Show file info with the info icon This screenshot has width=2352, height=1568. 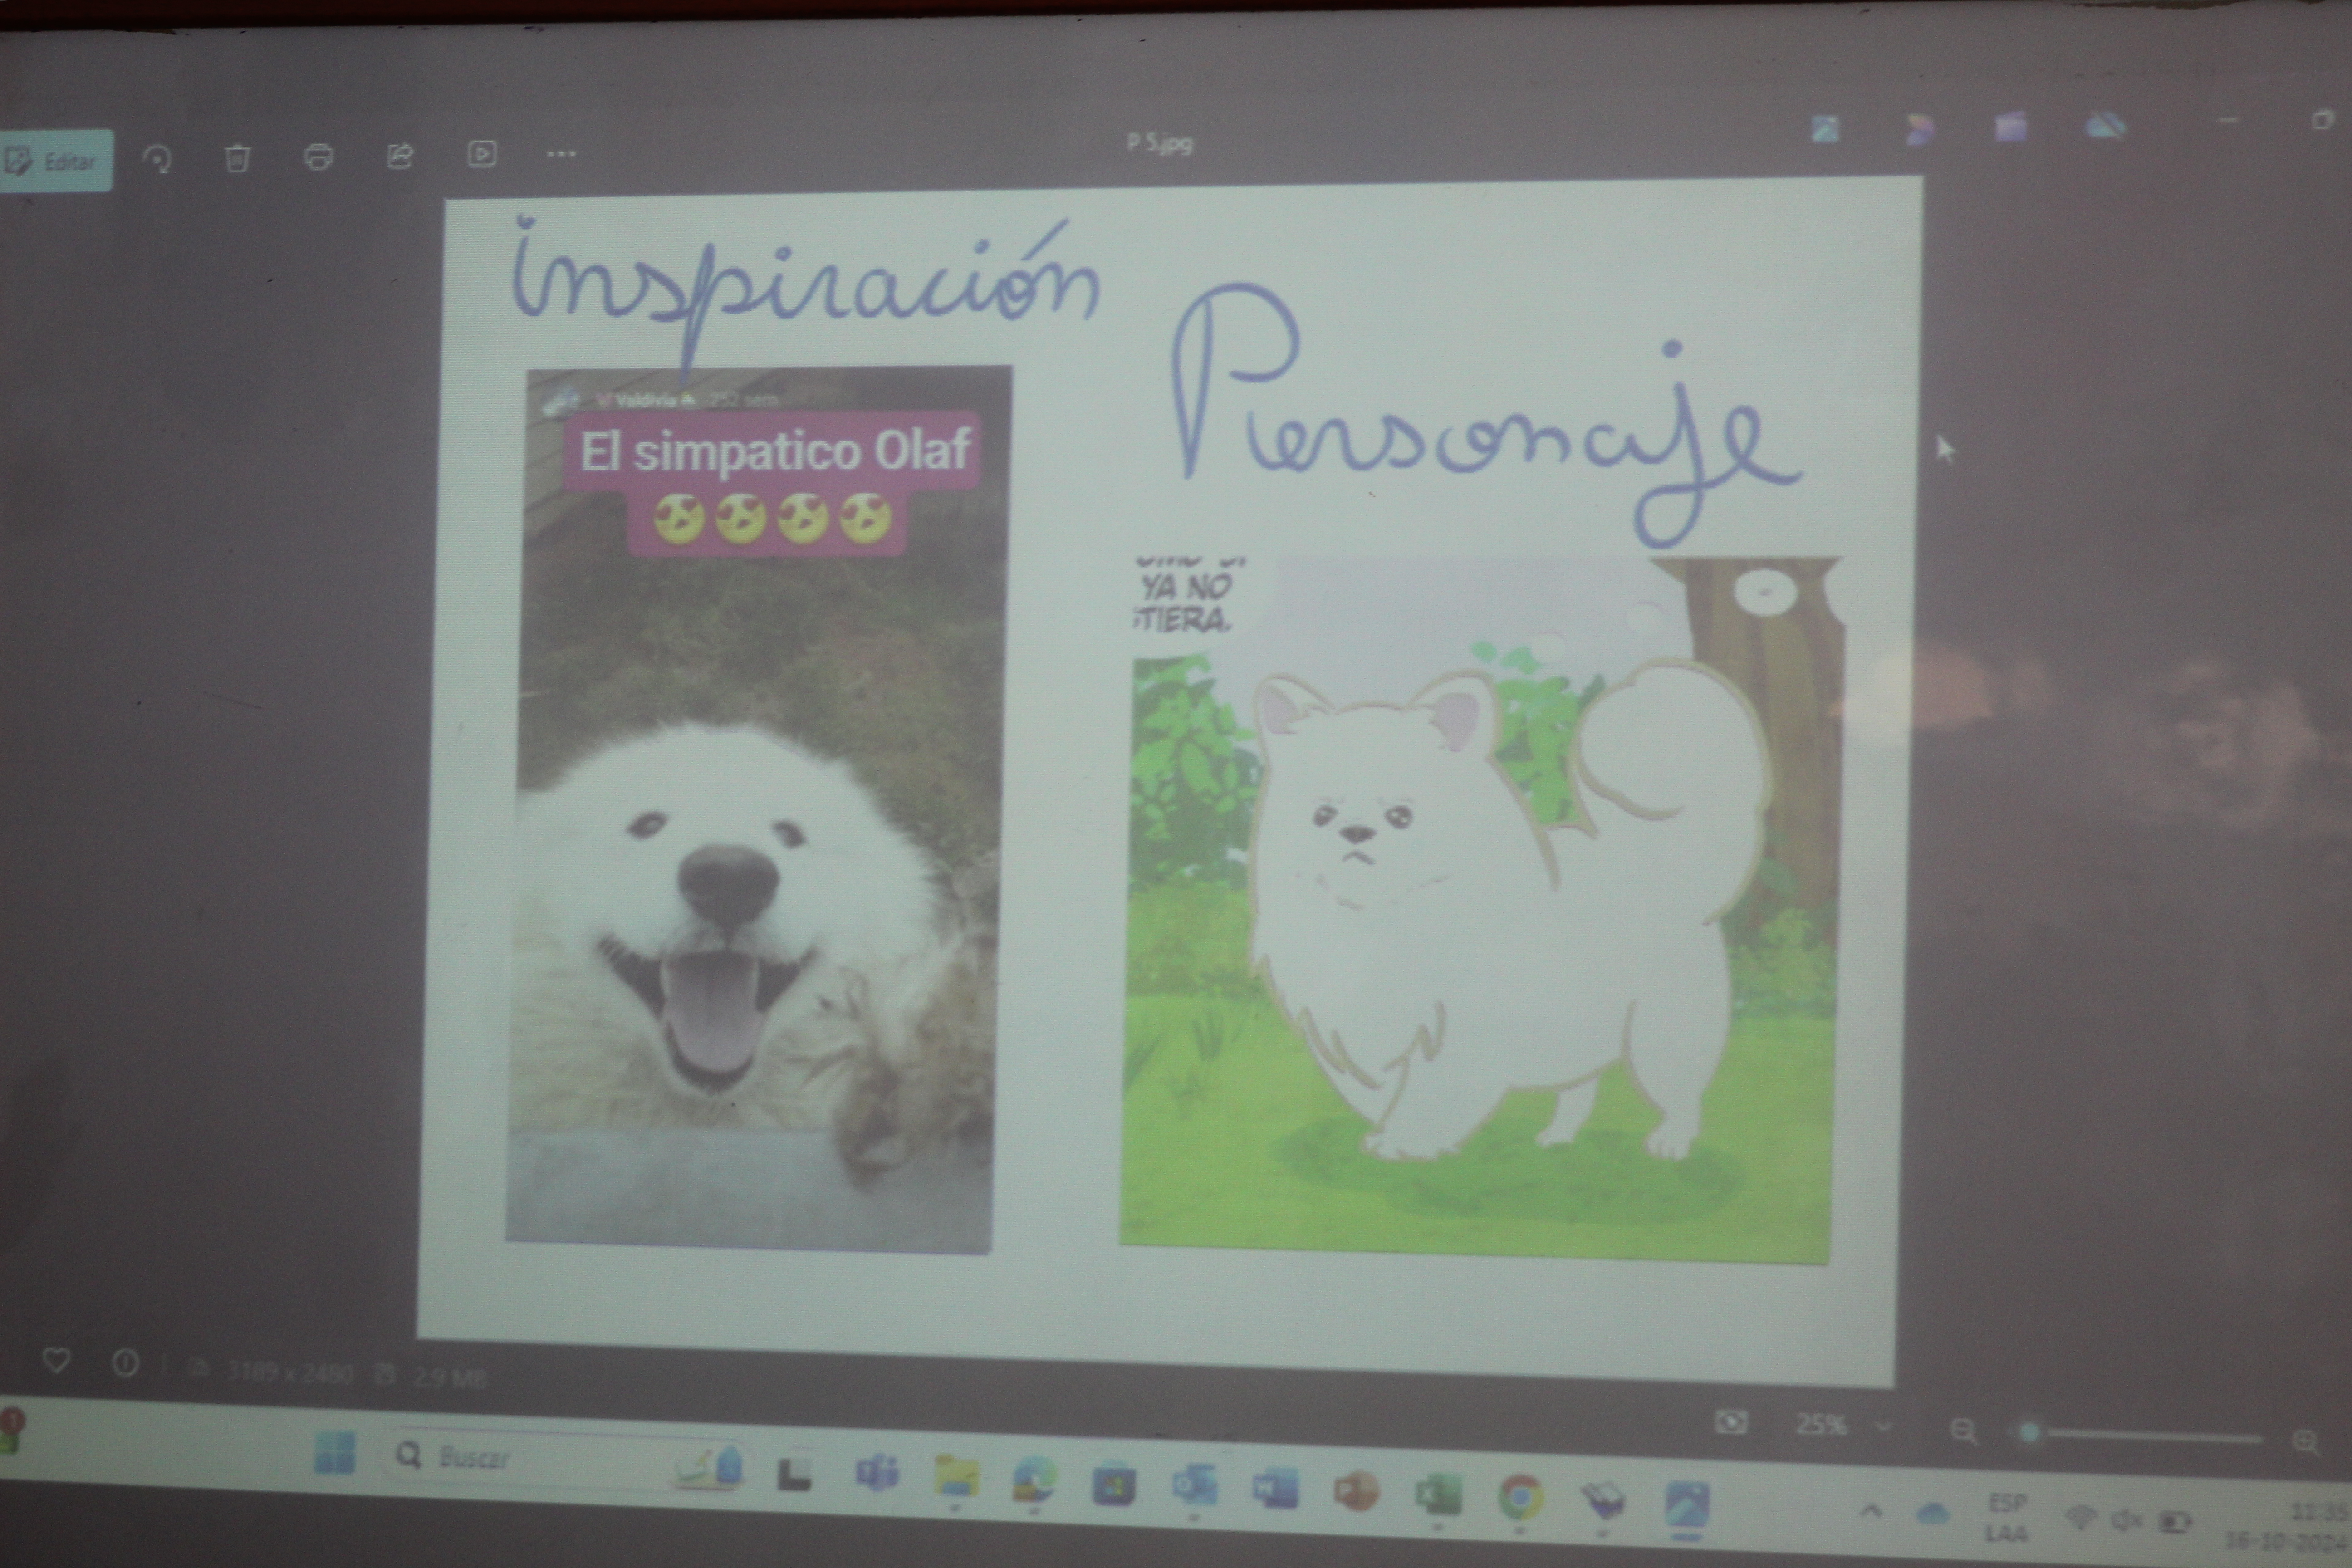tap(125, 1363)
